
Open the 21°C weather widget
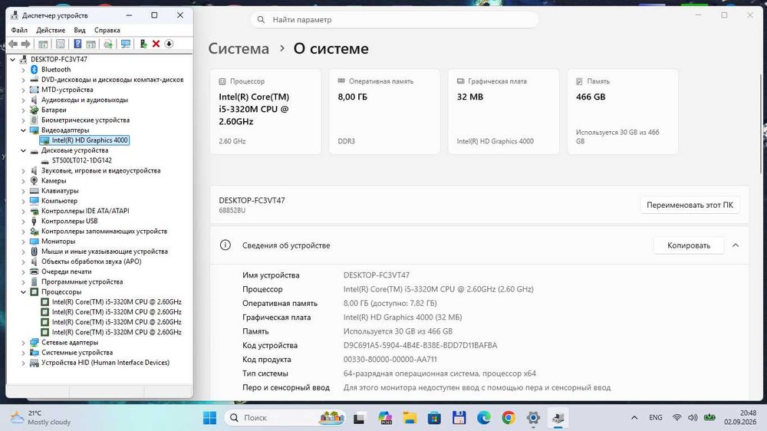41,418
